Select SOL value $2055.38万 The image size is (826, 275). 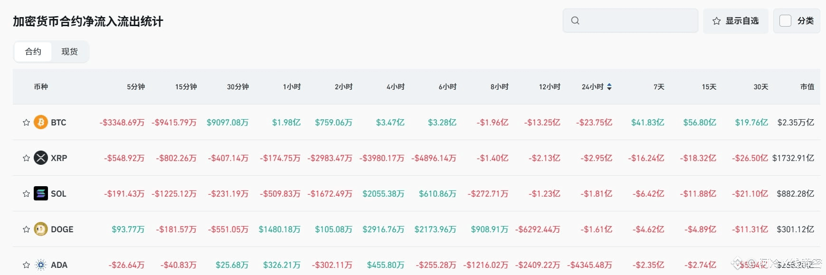click(x=383, y=194)
